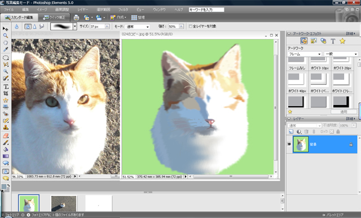Show Favorites star in Artwork panel icons
This screenshot has height=218, width=361.
pyautogui.click(x=342, y=41)
